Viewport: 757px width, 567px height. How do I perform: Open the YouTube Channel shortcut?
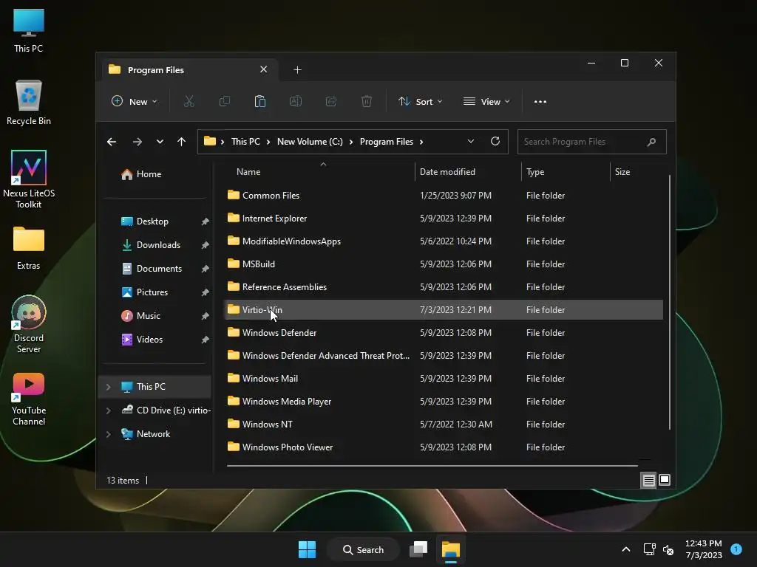pyautogui.click(x=29, y=399)
